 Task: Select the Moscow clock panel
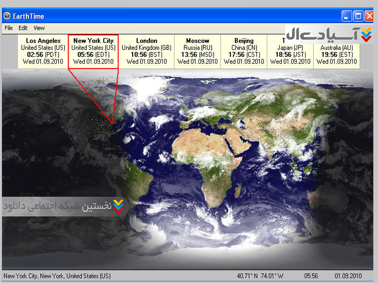(x=198, y=51)
